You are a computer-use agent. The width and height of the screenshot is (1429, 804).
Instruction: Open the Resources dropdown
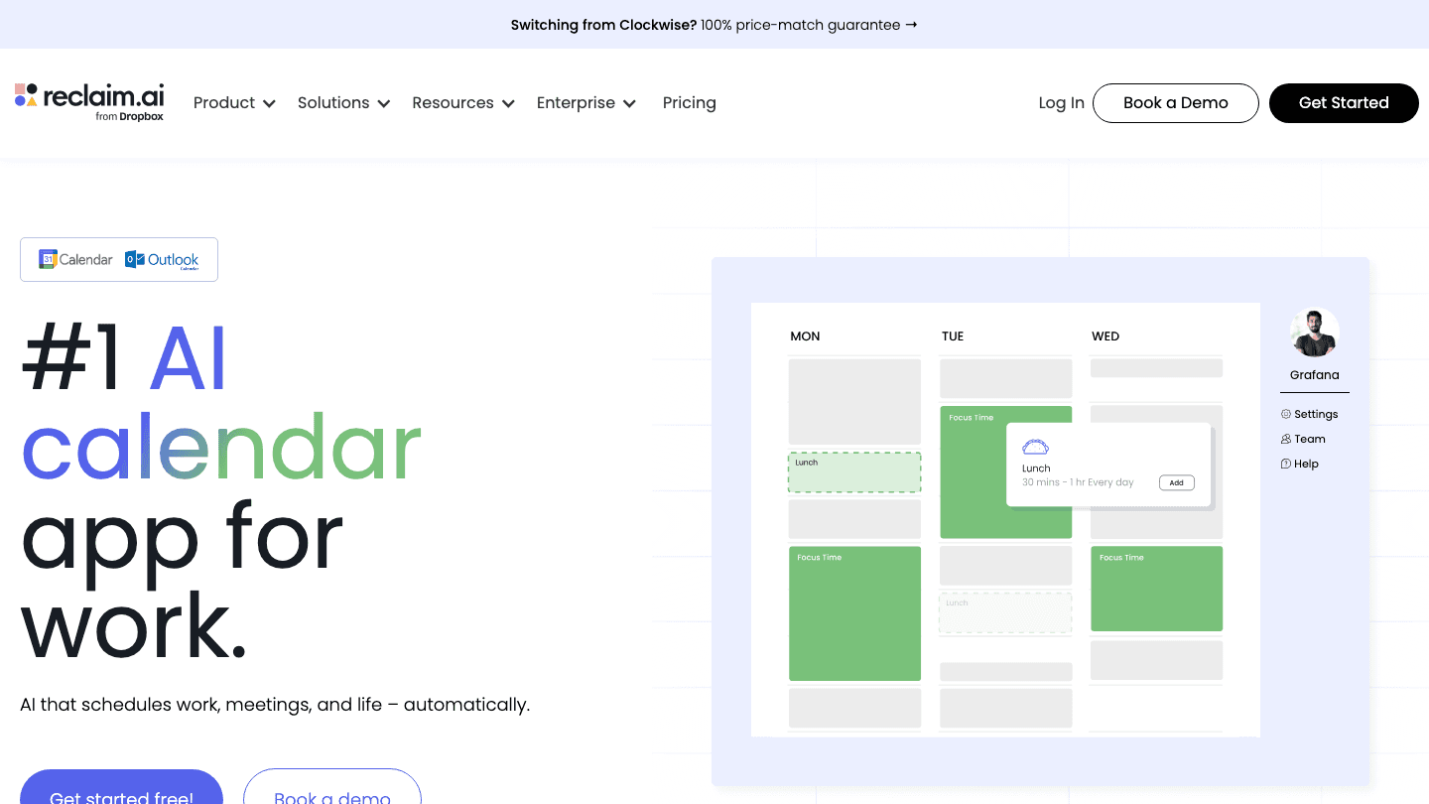pyautogui.click(x=463, y=103)
